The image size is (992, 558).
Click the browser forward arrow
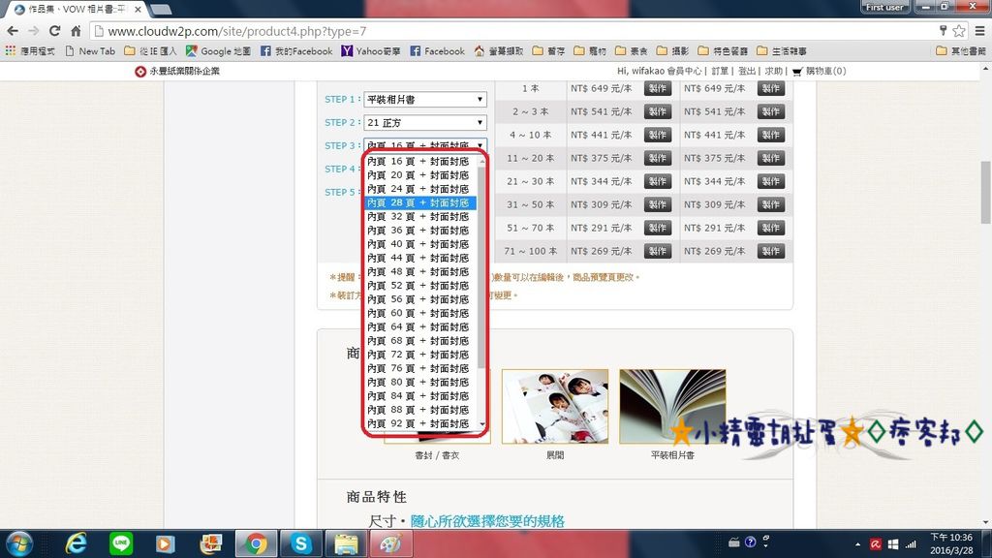[34, 31]
